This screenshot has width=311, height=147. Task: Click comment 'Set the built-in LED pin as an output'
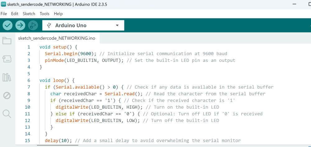[x=185, y=60]
